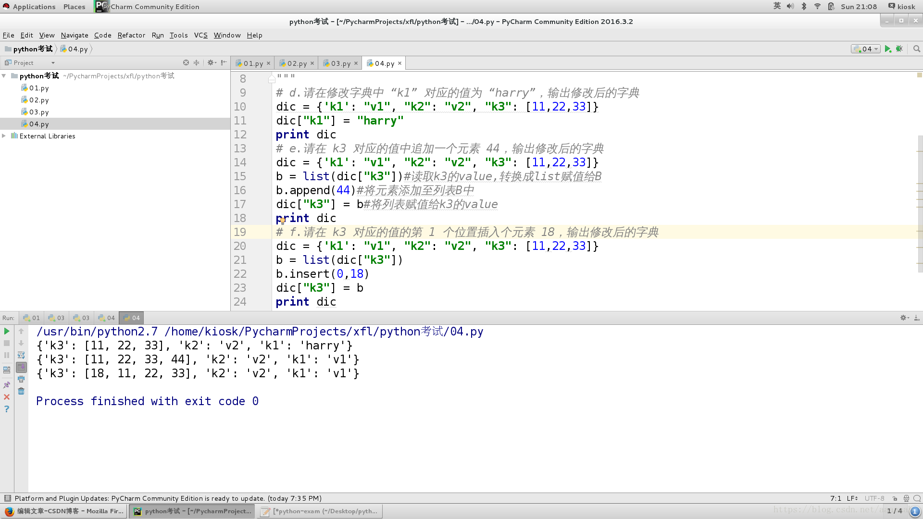
Task: Open the battery status indicator
Action: [x=831, y=6]
